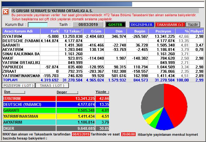Click DIGER value 9.648.685
The height and width of the screenshot is (142, 206).
point(86,128)
